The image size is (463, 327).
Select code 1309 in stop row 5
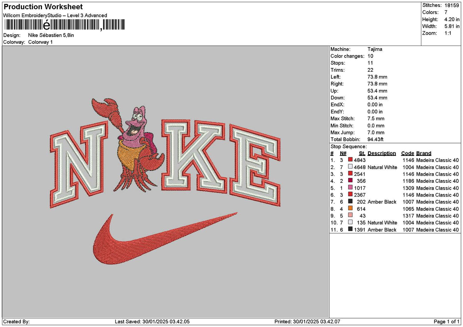(x=408, y=188)
